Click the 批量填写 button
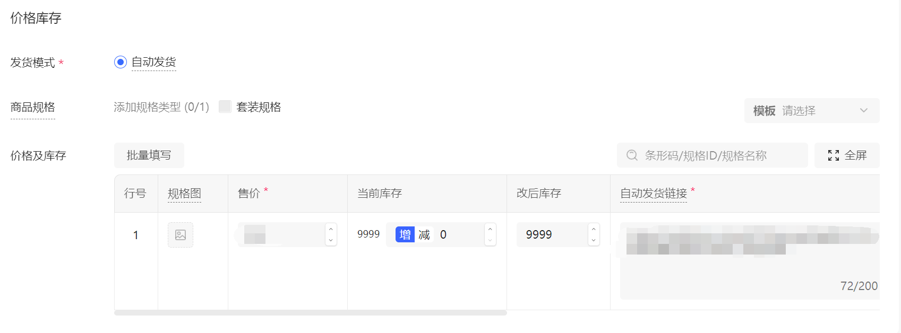Screen dimensions: 901x333 click(149, 155)
